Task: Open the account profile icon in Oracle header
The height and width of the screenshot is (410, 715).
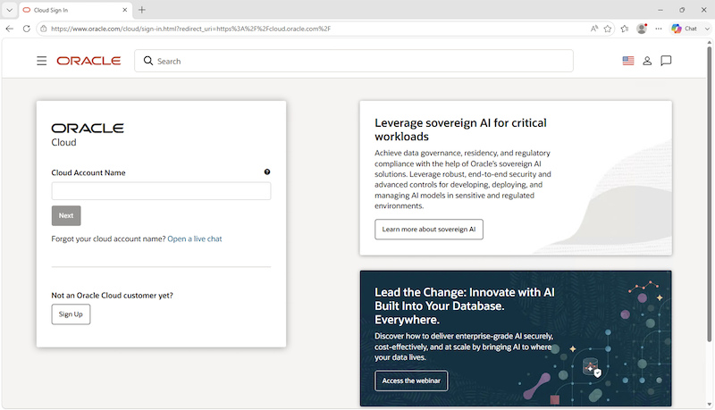Action: (x=647, y=61)
